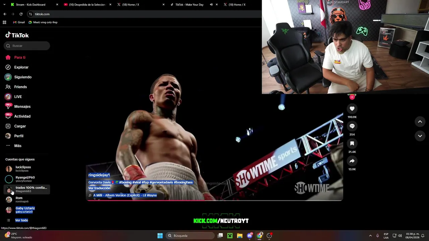Open Discord from the taskbar
The width and height of the screenshot is (429, 241).
pos(250,236)
